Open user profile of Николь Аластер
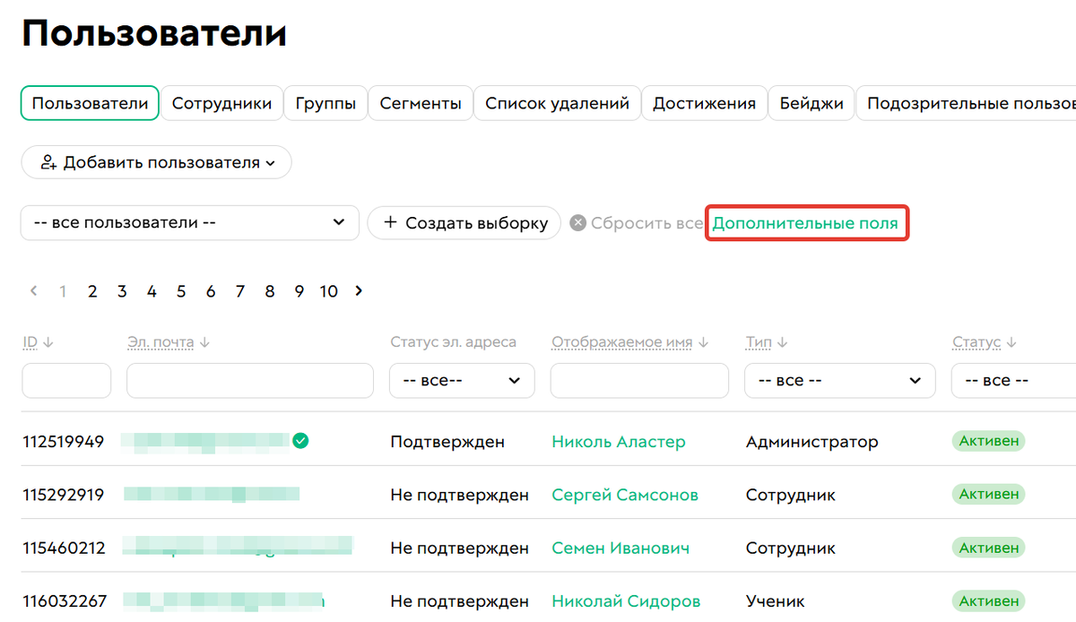1076x622 pixels. click(619, 441)
